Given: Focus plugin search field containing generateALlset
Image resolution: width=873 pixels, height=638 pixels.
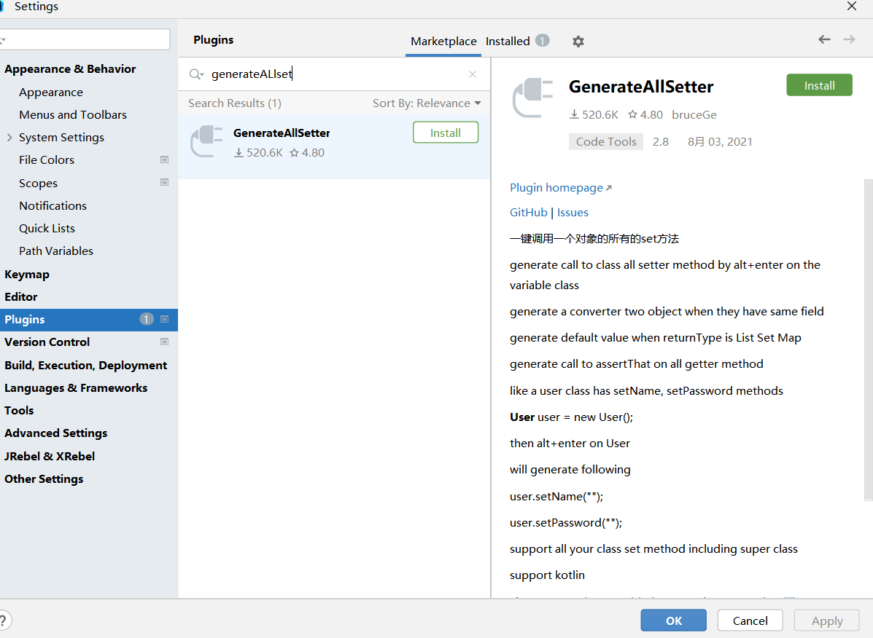Looking at the screenshot, I should pos(334,74).
